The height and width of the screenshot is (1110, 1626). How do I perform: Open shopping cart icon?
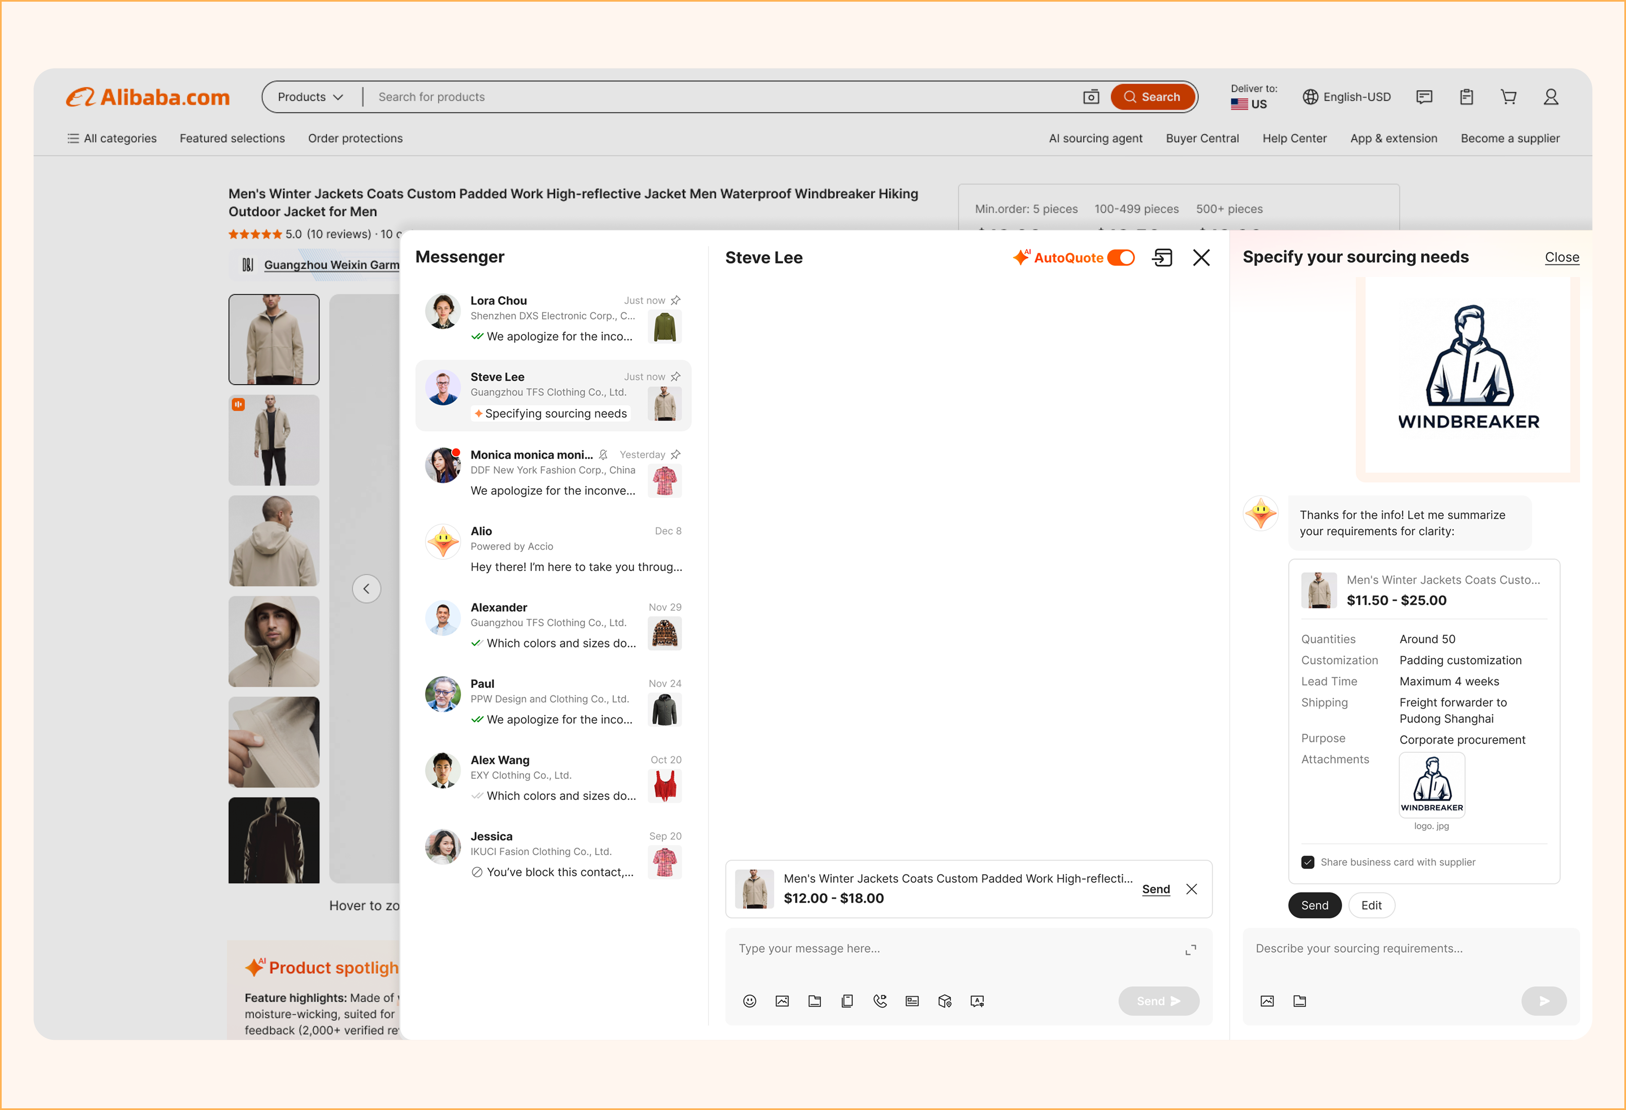coord(1508,97)
